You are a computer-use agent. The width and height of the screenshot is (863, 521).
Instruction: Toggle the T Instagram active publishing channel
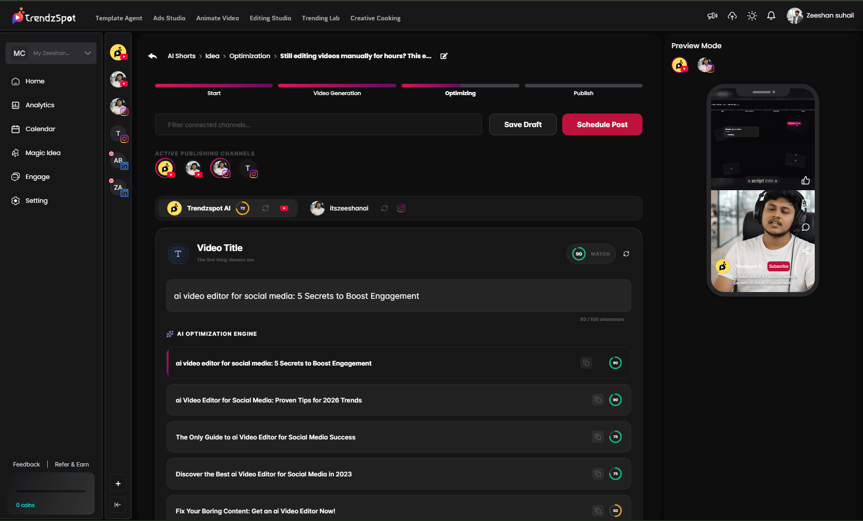click(248, 169)
